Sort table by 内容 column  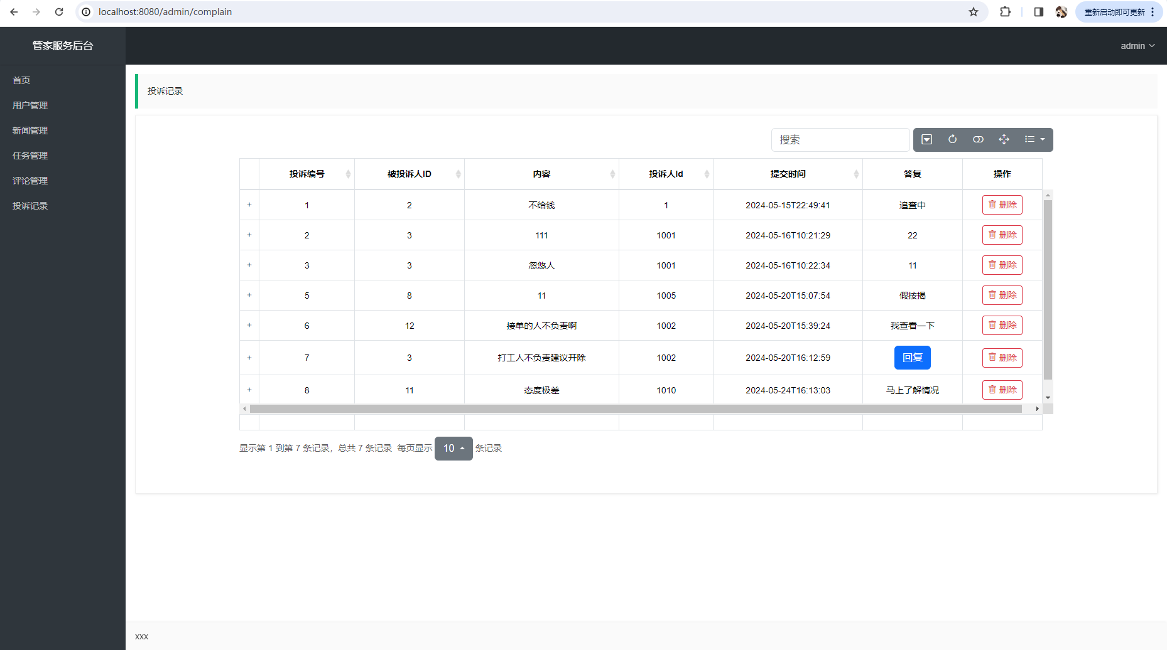tap(541, 174)
